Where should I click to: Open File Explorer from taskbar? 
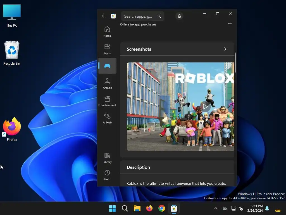pyautogui.click(x=137, y=208)
